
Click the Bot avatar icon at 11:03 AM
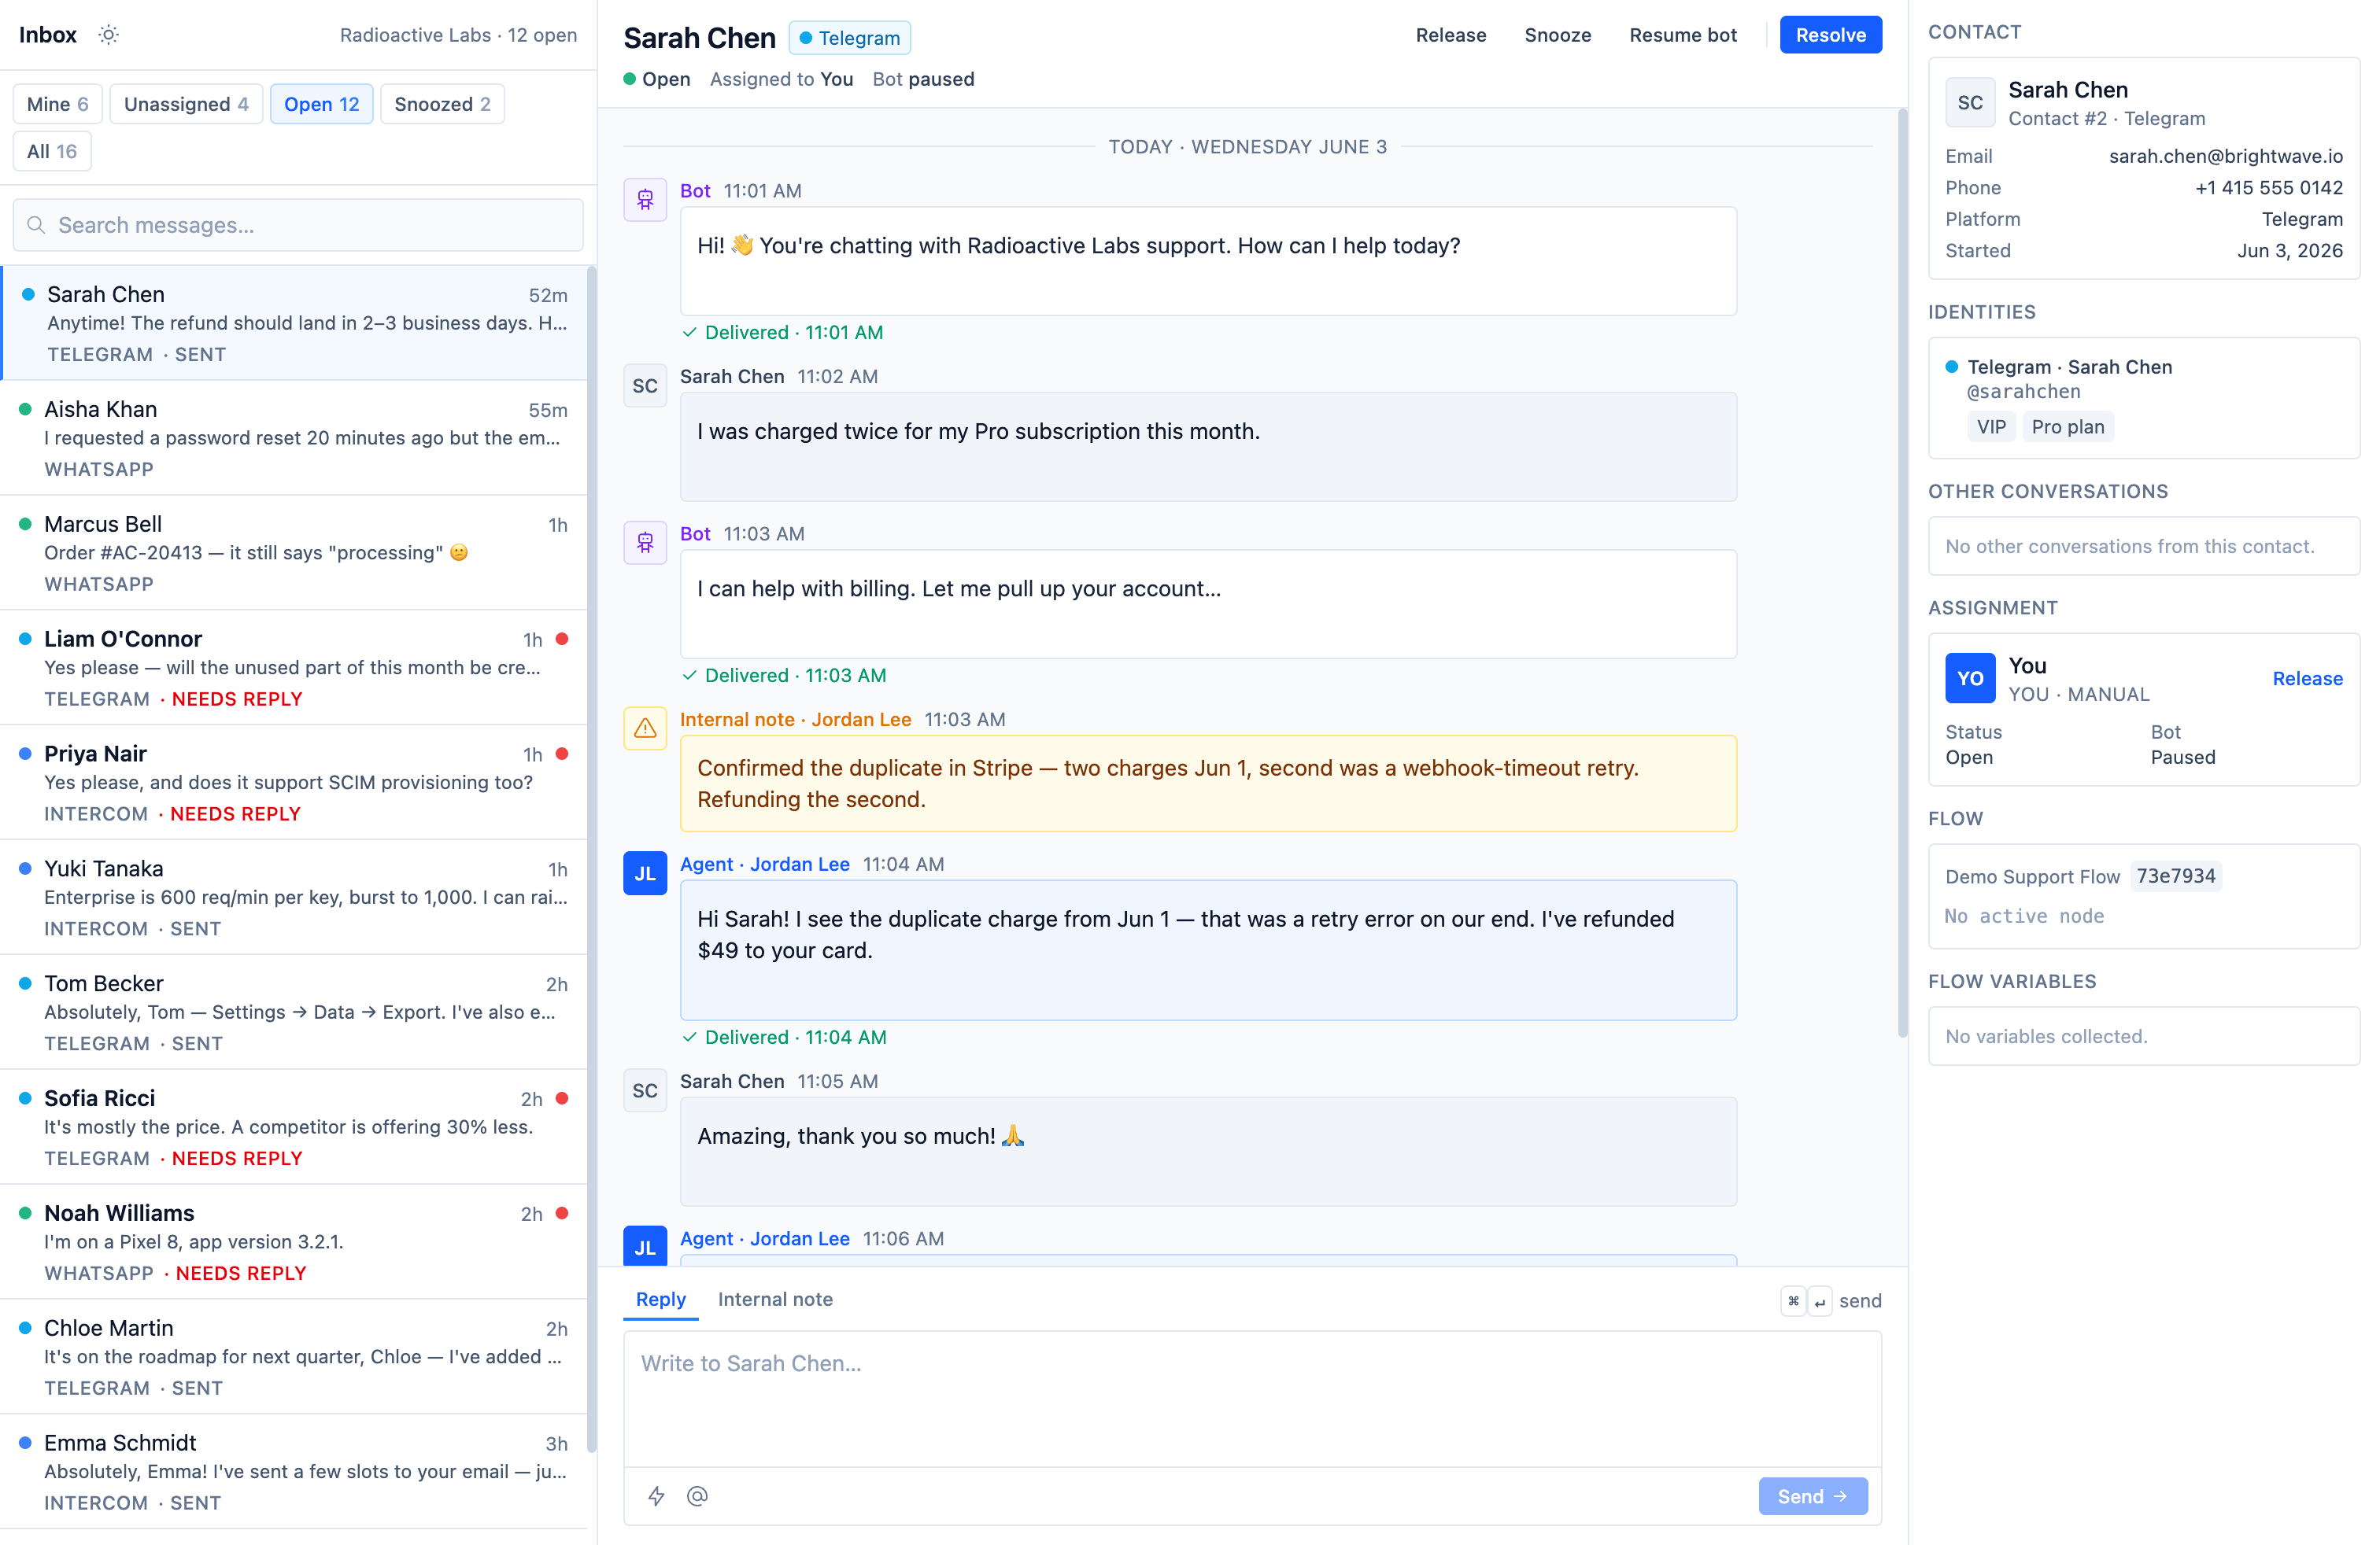coord(645,543)
